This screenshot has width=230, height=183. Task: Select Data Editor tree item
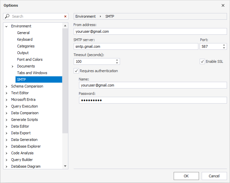20,126
